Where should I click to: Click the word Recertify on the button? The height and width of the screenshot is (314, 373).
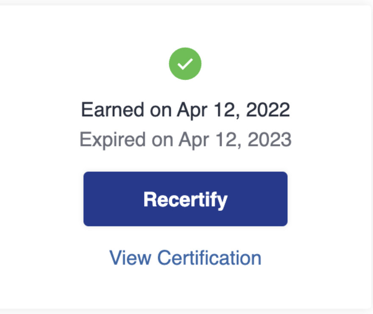tap(185, 200)
